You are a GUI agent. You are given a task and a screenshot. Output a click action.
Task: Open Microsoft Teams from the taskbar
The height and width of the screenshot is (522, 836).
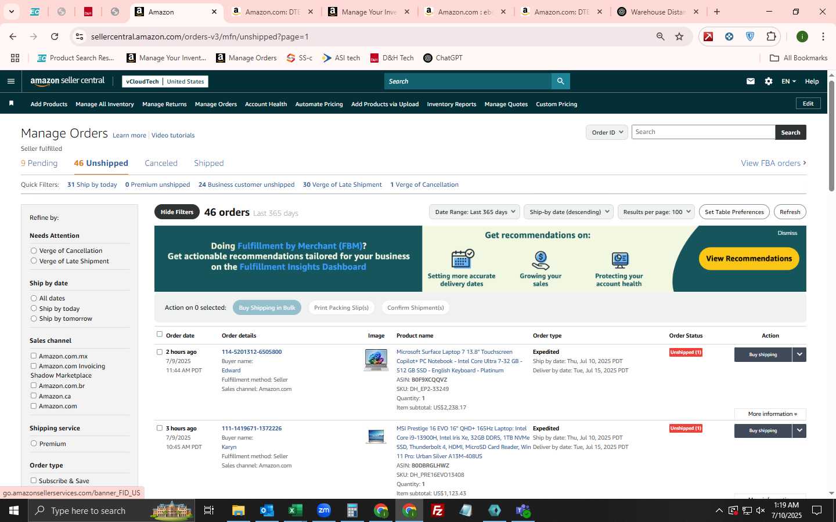click(523, 510)
